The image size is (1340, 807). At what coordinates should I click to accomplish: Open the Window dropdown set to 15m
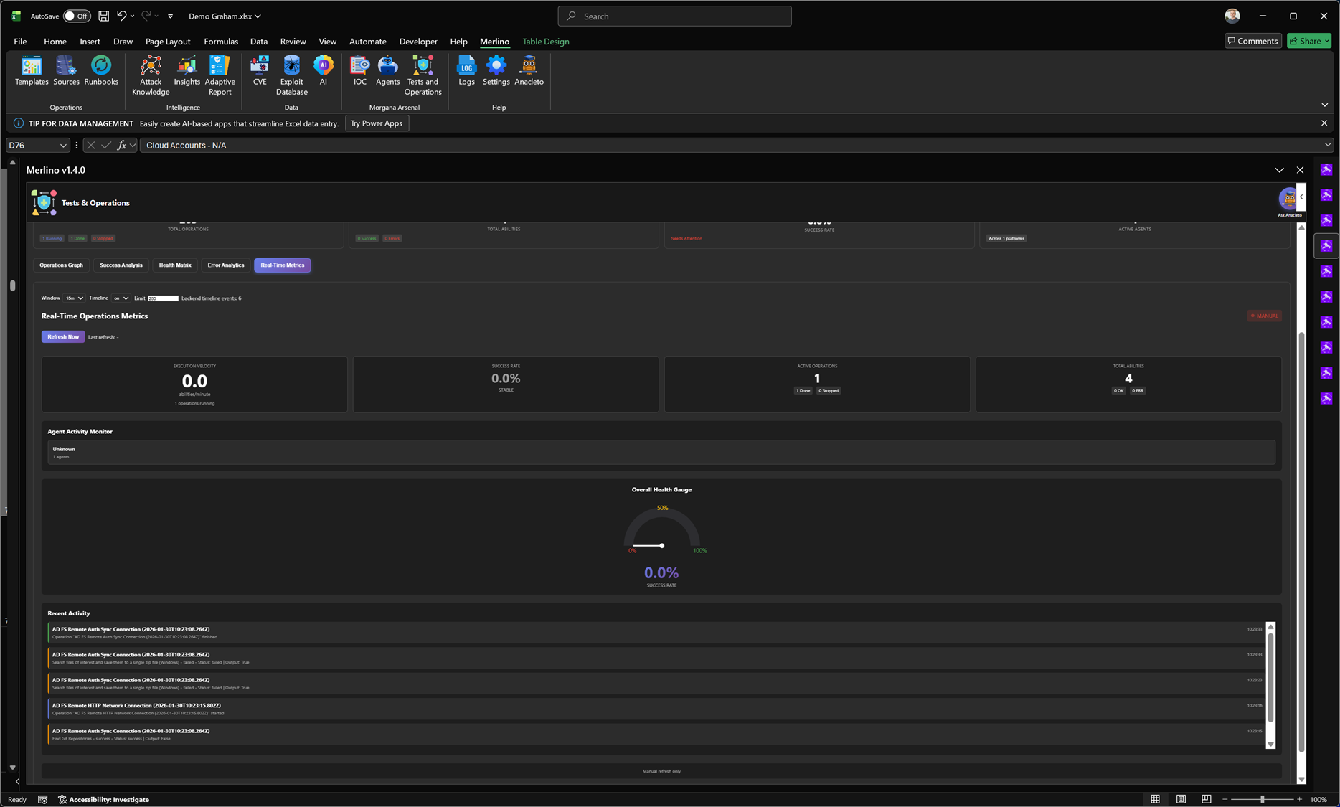coord(74,298)
